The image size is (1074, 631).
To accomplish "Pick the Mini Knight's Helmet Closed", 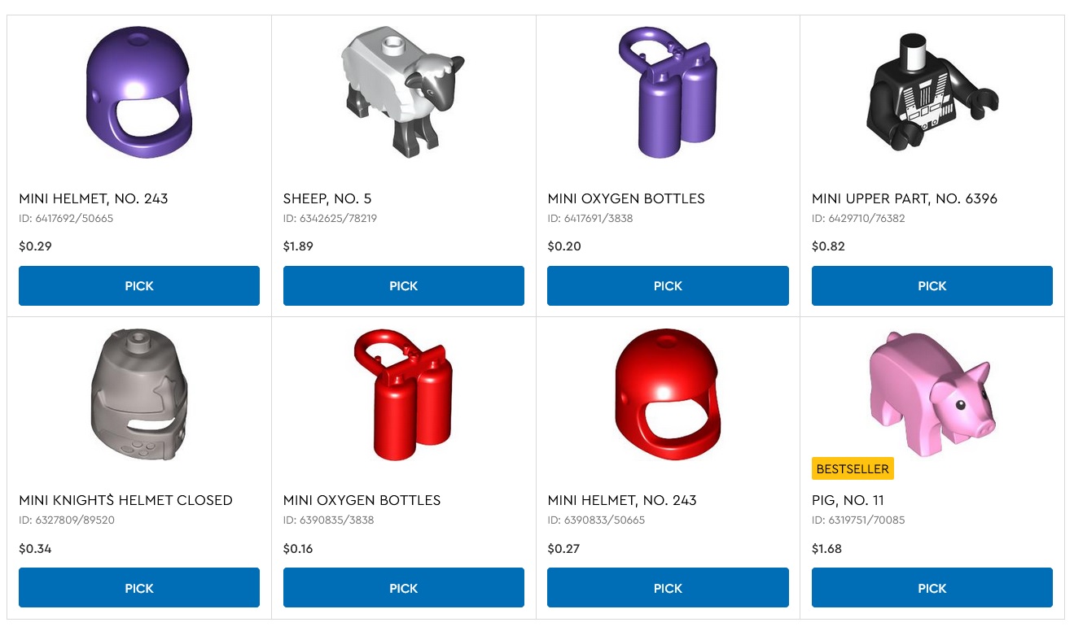I will tap(139, 588).
